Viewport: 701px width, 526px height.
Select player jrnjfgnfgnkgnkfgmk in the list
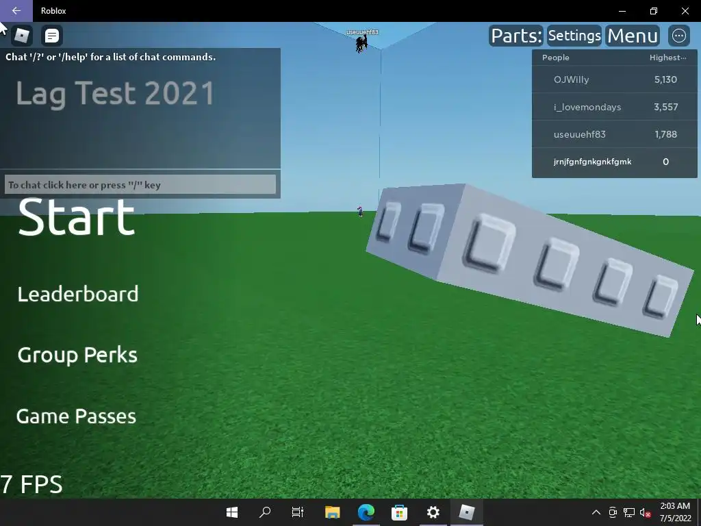(x=614, y=162)
